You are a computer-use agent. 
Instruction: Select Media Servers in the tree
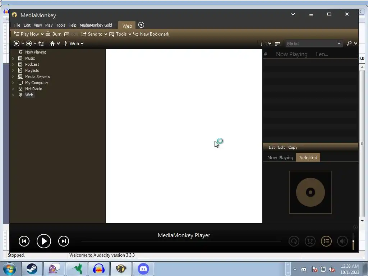tap(37, 77)
